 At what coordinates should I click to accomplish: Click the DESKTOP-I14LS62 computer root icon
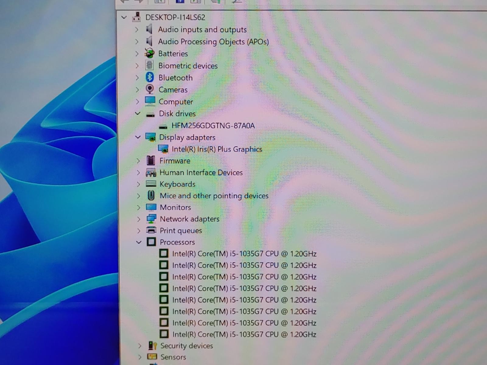(x=136, y=17)
